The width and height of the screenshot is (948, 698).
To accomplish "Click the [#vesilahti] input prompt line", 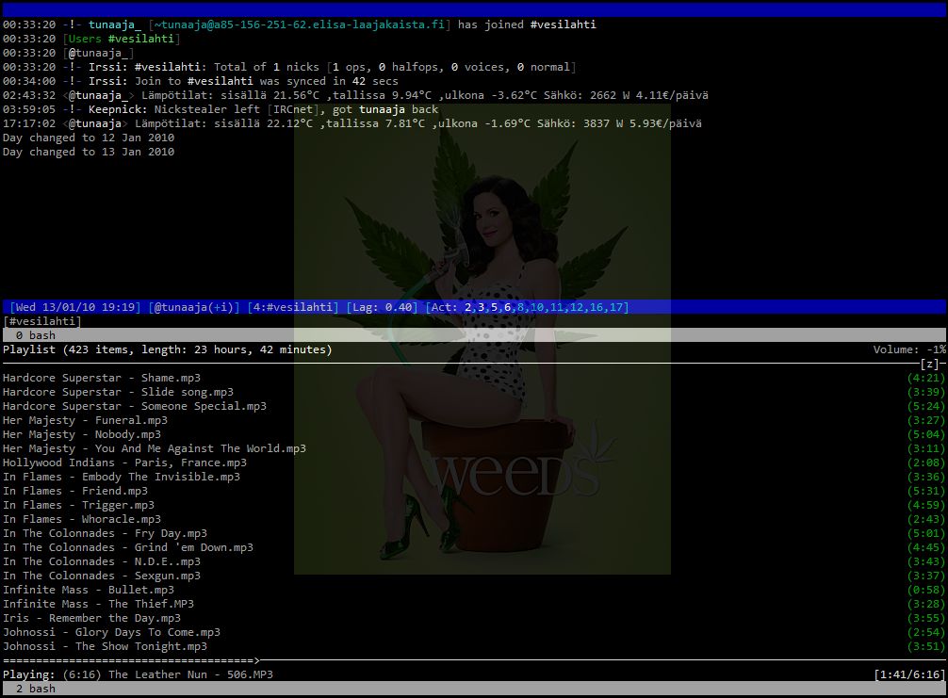I will [42, 321].
